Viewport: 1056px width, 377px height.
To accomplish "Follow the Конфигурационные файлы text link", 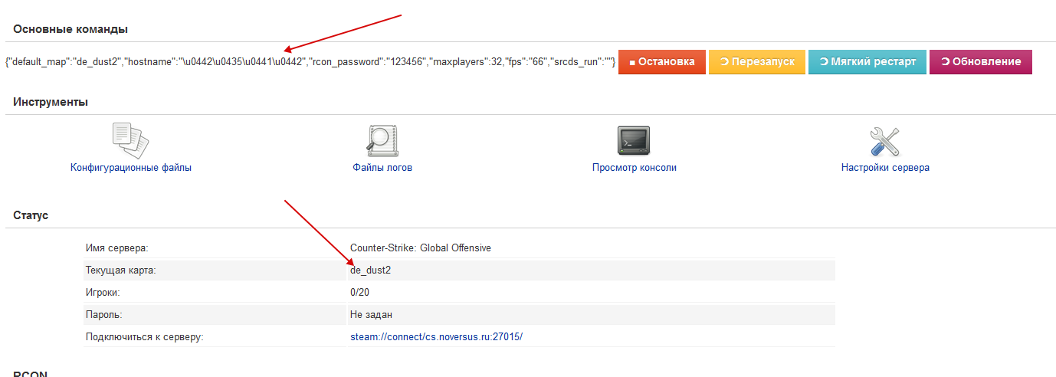I will 131,168.
